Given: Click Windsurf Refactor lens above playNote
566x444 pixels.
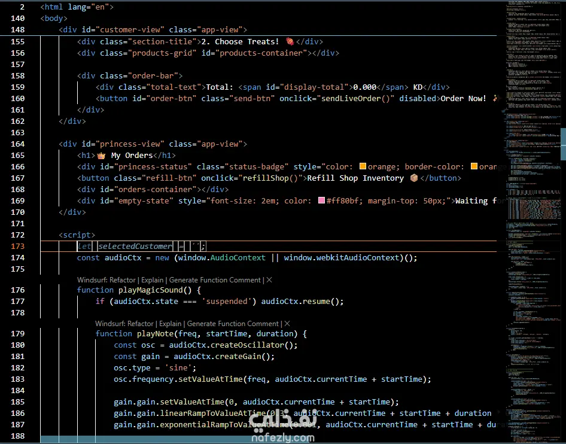Looking at the screenshot, I should pyautogui.click(x=124, y=324).
